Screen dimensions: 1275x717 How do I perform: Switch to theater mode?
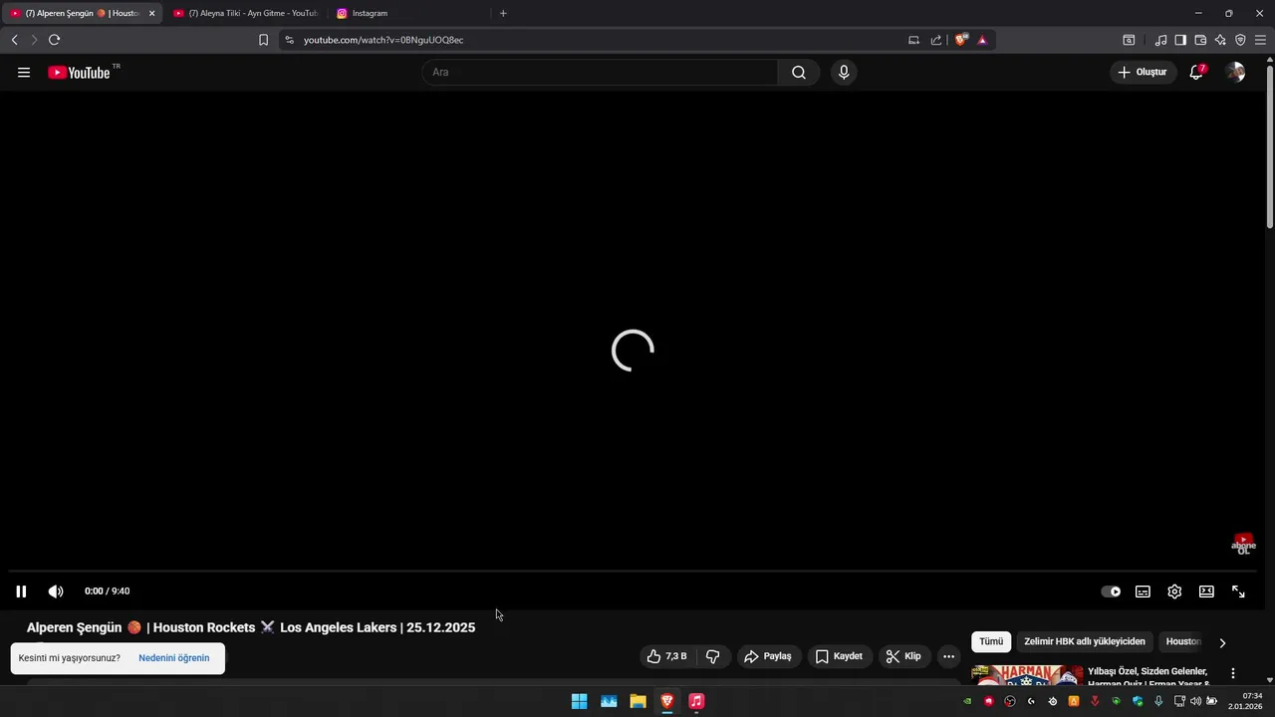[1206, 592]
